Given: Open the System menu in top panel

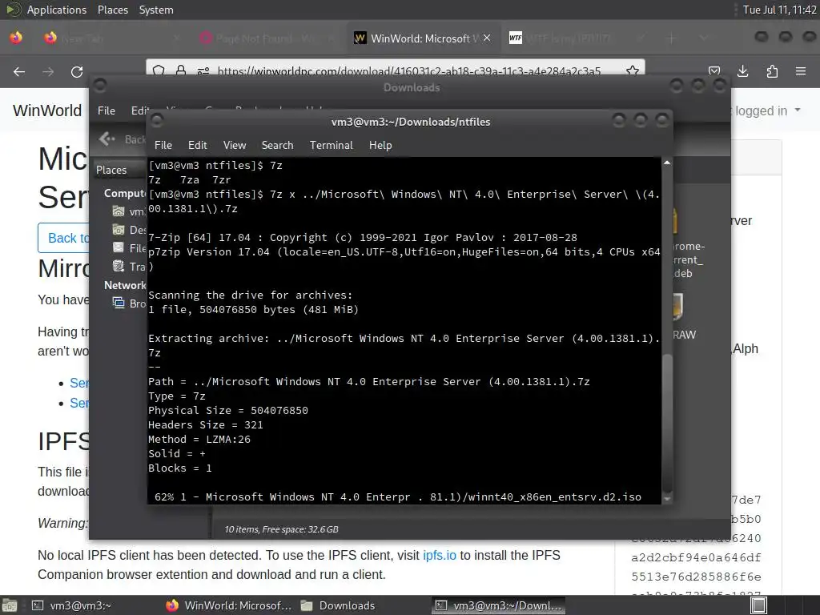Looking at the screenshot, I should point(156,10).
